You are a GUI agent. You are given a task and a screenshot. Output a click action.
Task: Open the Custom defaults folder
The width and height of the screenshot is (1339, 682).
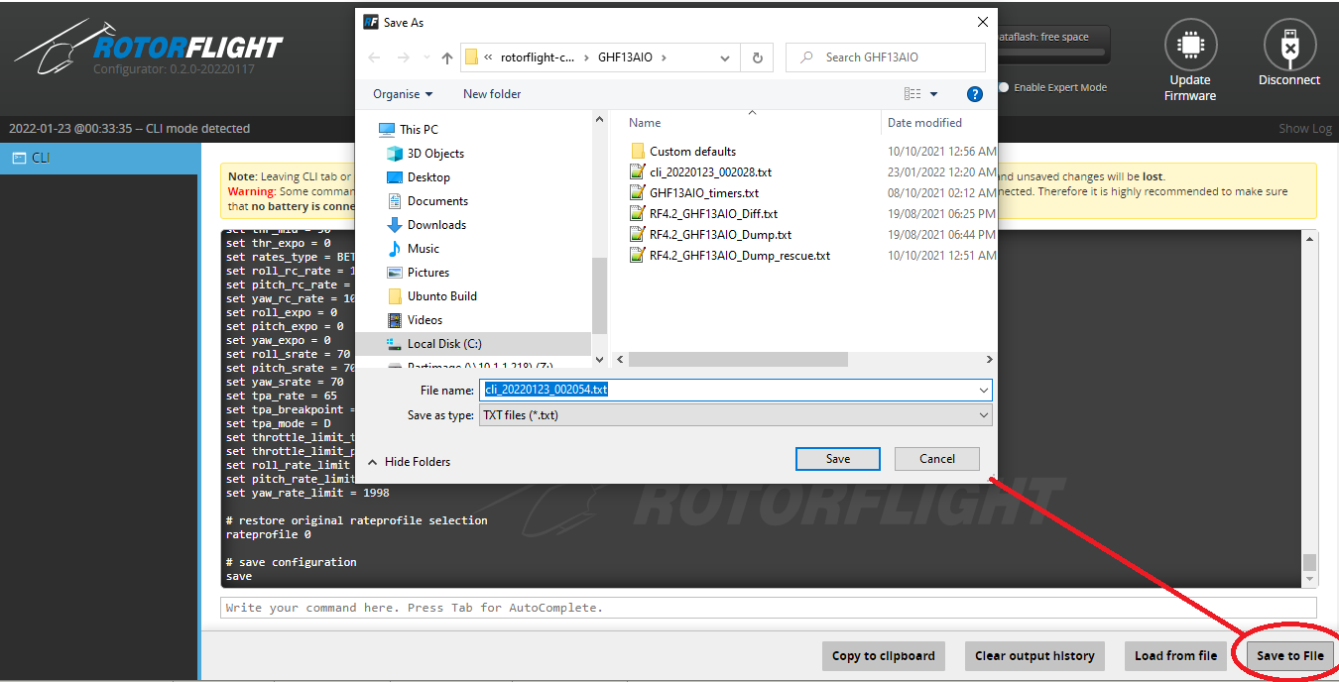(x=692, y=152)
